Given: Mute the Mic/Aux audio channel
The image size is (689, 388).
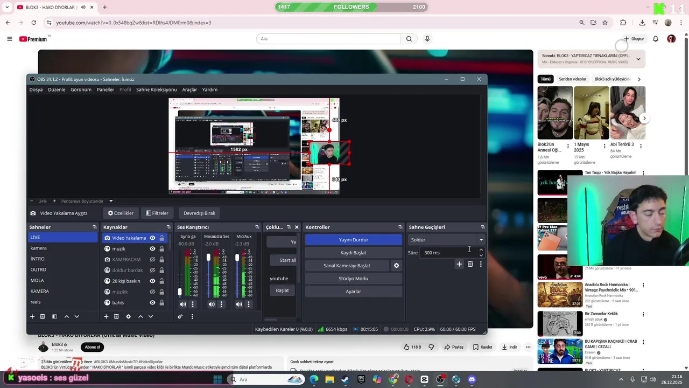Looking at the screenshot, I should coord(239,304).
